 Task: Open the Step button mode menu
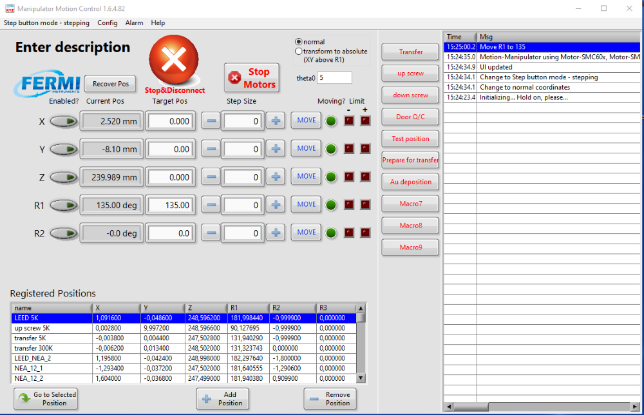pyautogui.click(x=46, y=23)
